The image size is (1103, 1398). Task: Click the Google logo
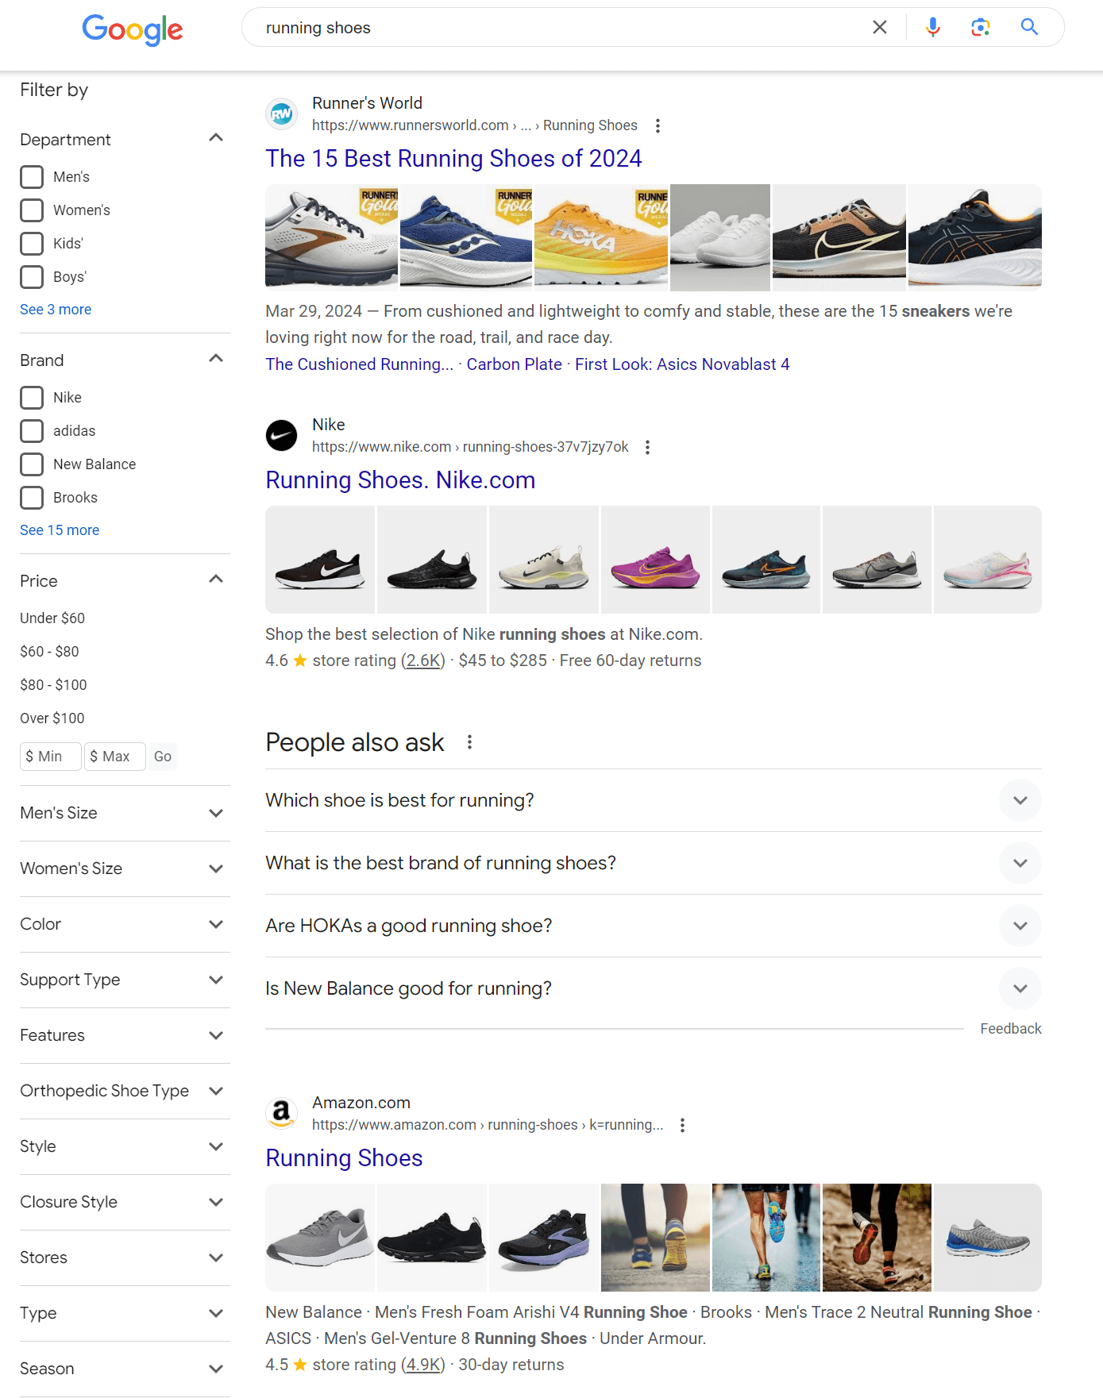(133, 29)
